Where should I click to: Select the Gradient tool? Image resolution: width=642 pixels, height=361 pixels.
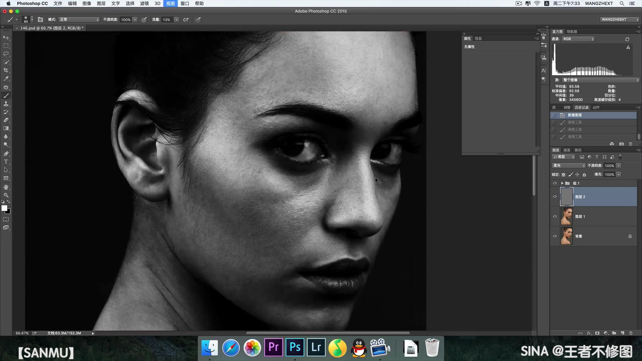point(6,128)
